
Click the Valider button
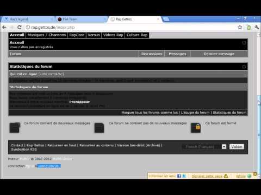tap(237, 147)
